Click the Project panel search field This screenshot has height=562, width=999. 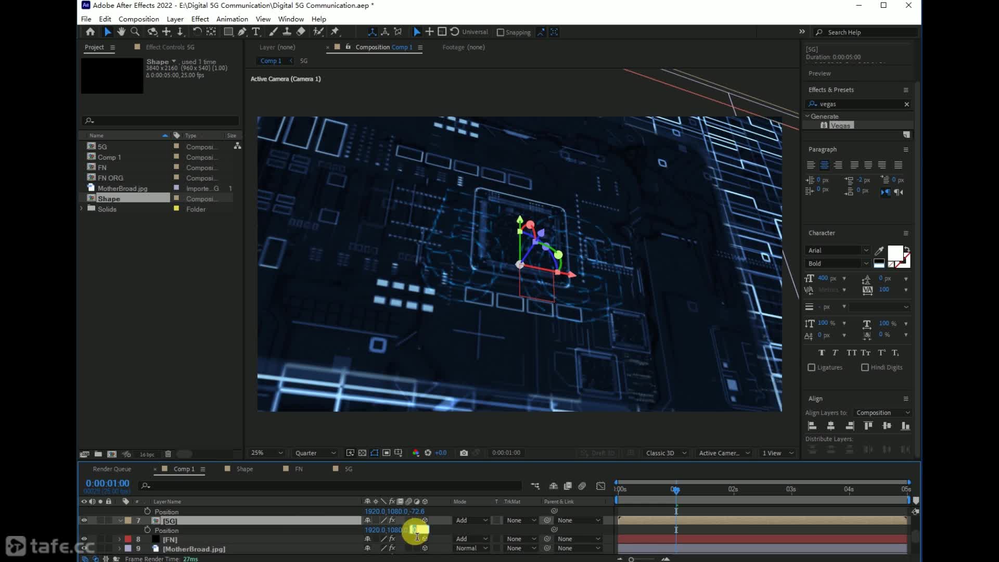[x=160, y=120]
